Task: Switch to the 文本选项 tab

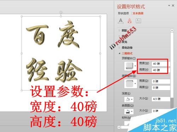Action: tap(138, 13)
